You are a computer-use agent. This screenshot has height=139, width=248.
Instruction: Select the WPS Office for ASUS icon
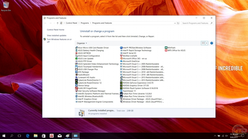coord(166,50)
